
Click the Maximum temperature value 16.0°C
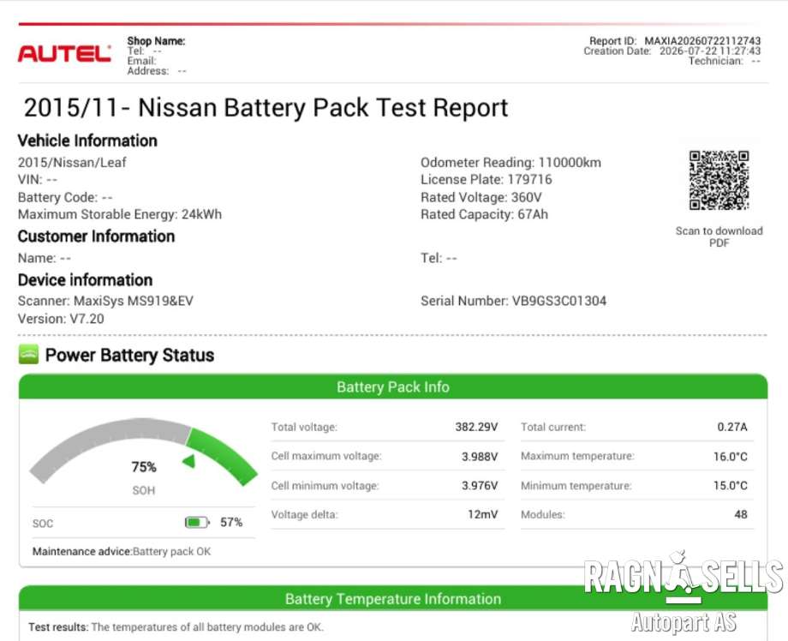pyautogui.click(x=731, y=457)
